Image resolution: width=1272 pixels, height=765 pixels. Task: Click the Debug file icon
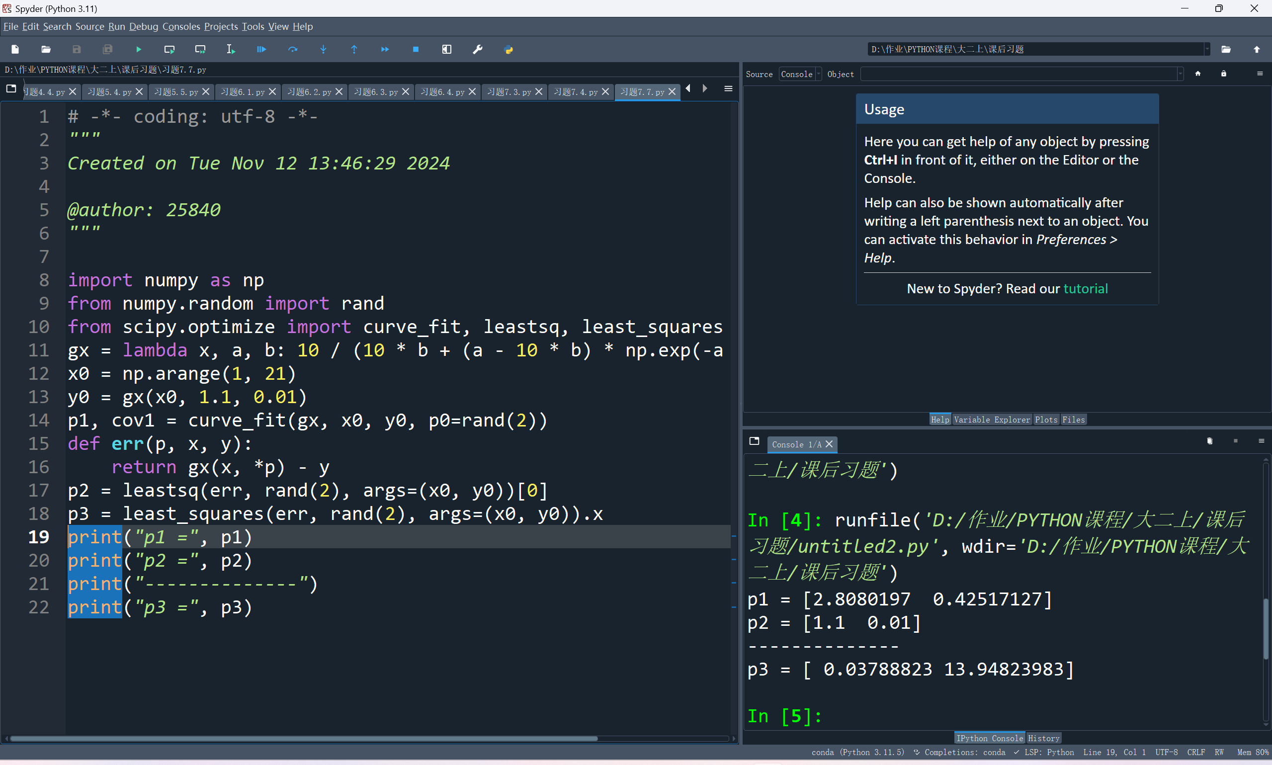261,50
